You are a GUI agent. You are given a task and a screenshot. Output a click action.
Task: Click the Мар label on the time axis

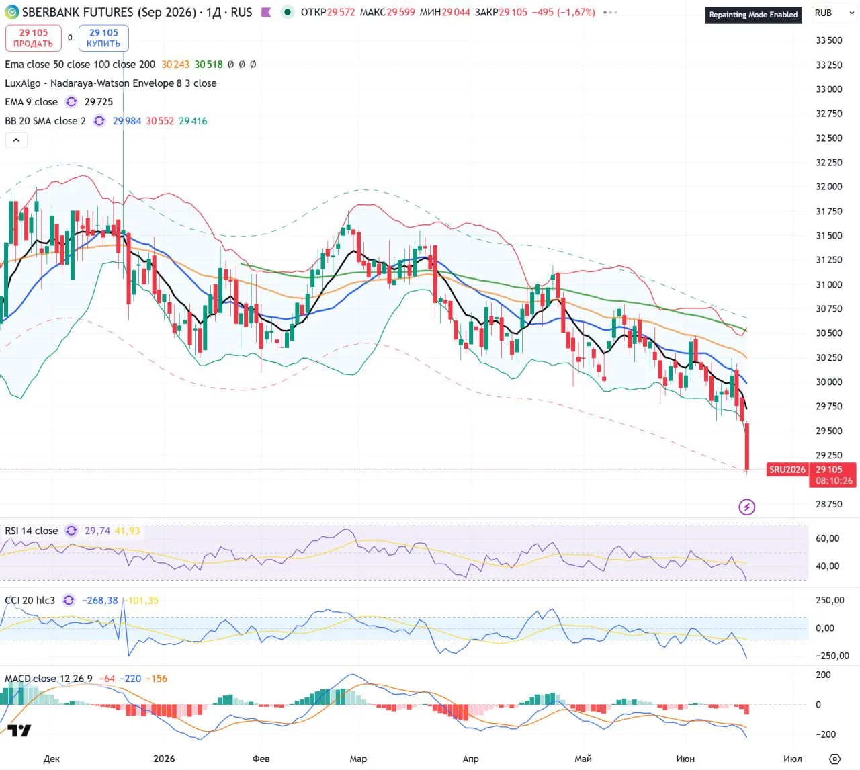pos(358,759)
